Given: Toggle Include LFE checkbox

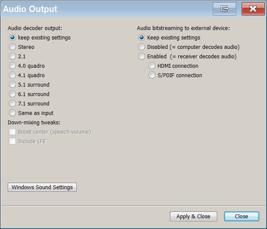Looking at the screenshot, I should coord(12,141).
